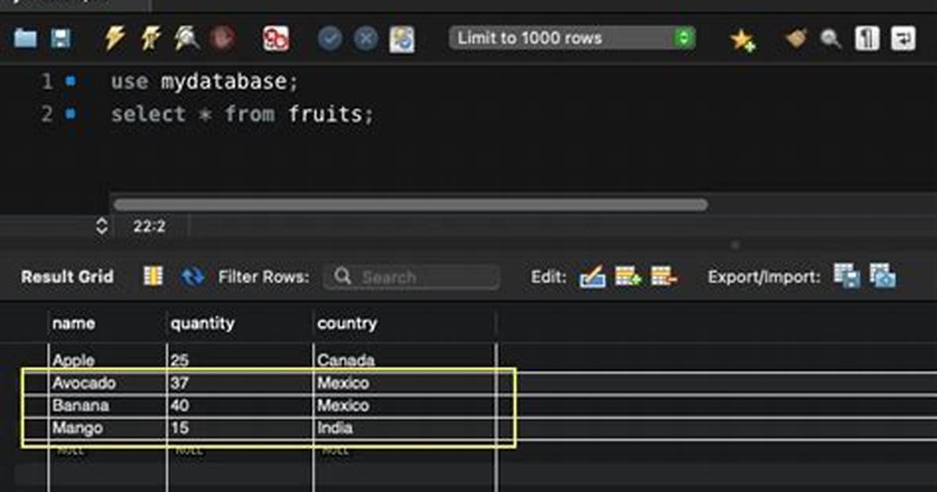937x492 pixels.
Task: Select quantity cell 37
Action: [x=240, y=382]
